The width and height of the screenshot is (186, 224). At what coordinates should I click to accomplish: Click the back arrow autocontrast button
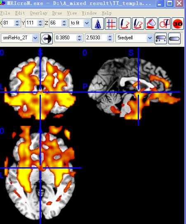(x=47, y=38)
